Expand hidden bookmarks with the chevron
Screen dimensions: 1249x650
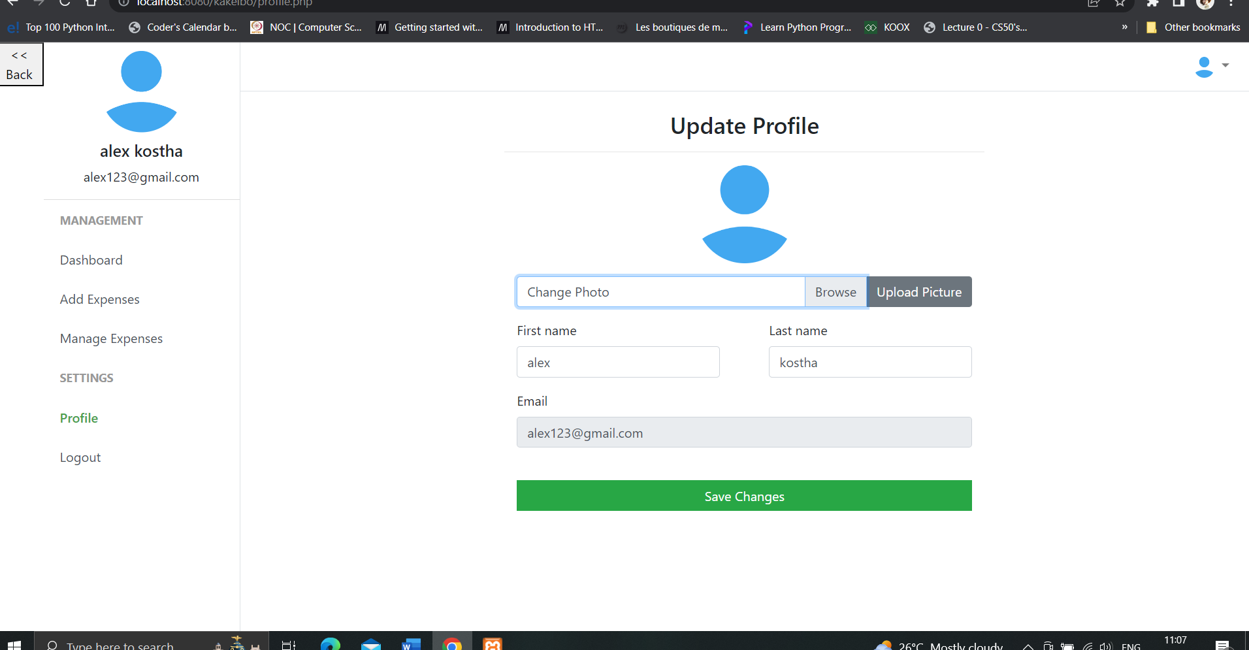point(1124,27)
